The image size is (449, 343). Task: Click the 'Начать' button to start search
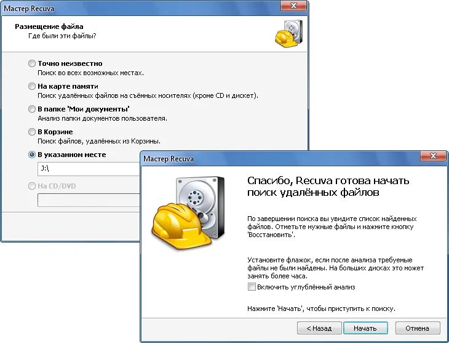pyautogui.click(x=365, y=328)
